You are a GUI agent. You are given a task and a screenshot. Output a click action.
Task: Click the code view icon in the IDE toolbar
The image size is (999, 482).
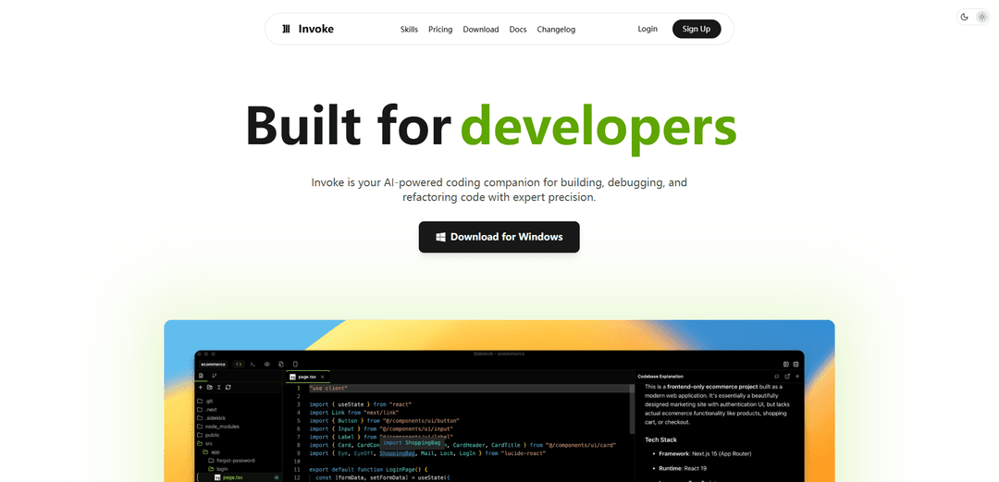point(239,365)
